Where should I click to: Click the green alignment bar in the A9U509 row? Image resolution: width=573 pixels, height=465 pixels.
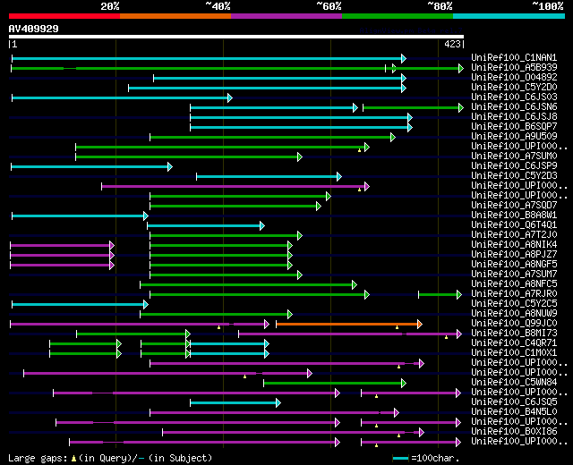[x=272, y=137]
